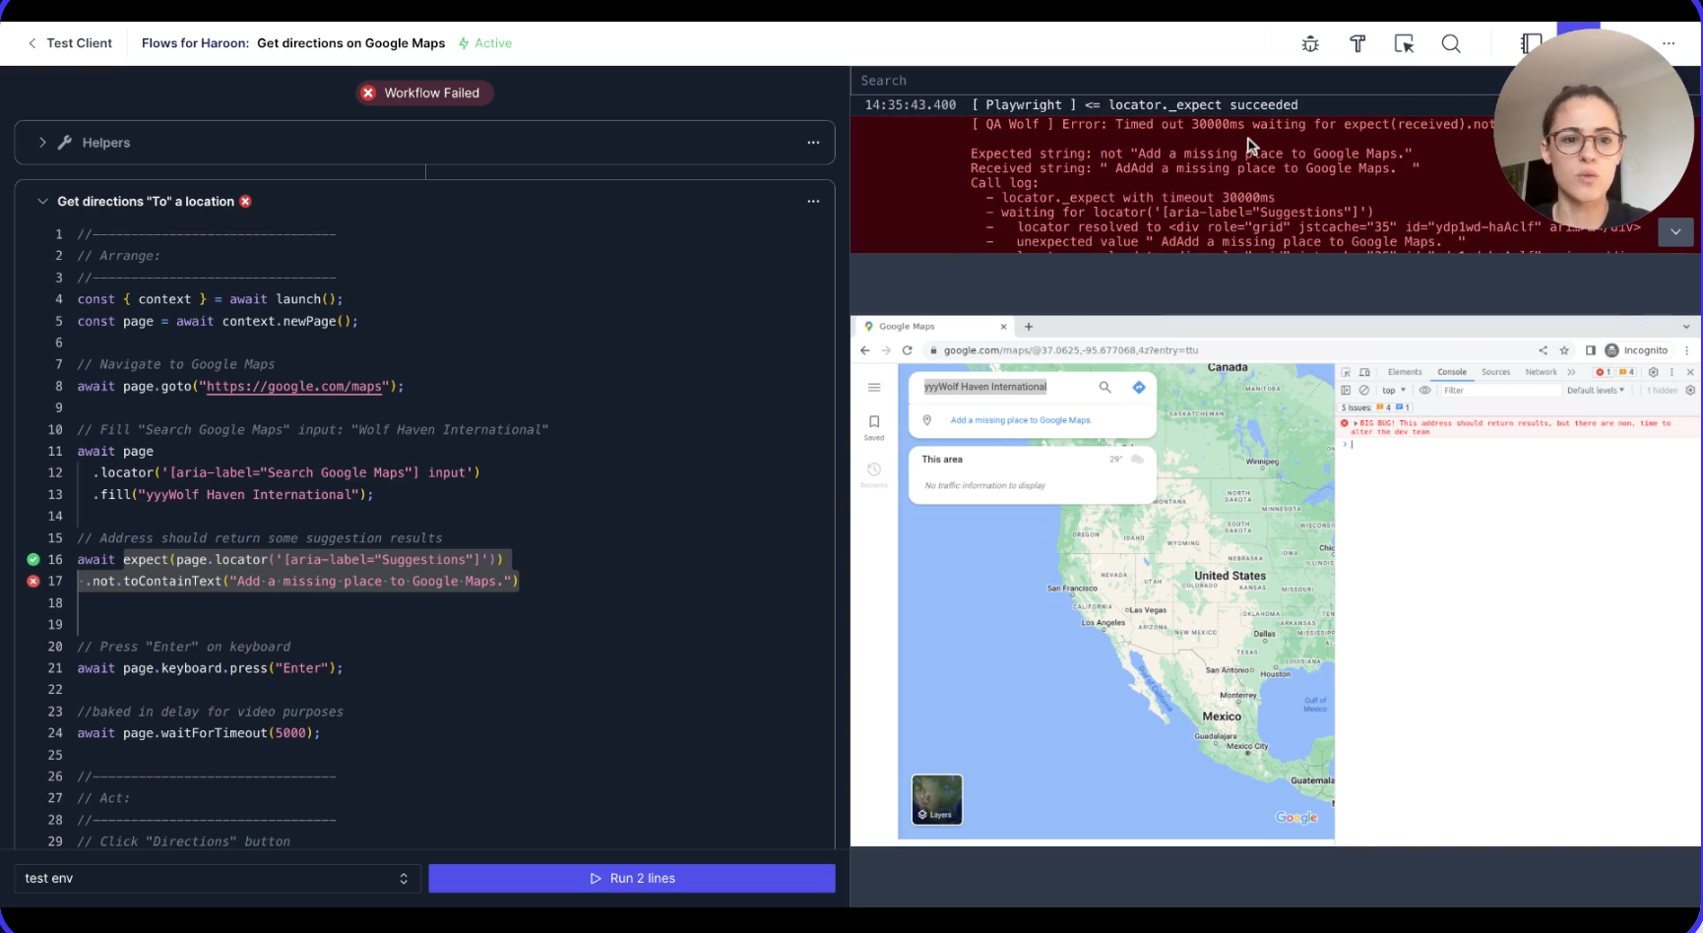Click the bug debug icon in top toolbar
Image resolution: width=1703 pixels, height=933 pixels.
[1309, 43]
